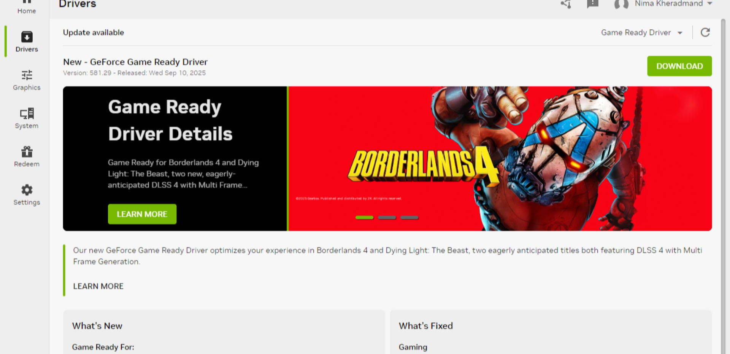Click the green DOWNLOAD button
730x354 pixels.
click(x=679, y=66)
